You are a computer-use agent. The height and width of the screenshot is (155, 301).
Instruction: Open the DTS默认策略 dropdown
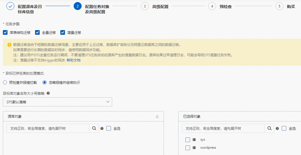[x=57, y=102]
